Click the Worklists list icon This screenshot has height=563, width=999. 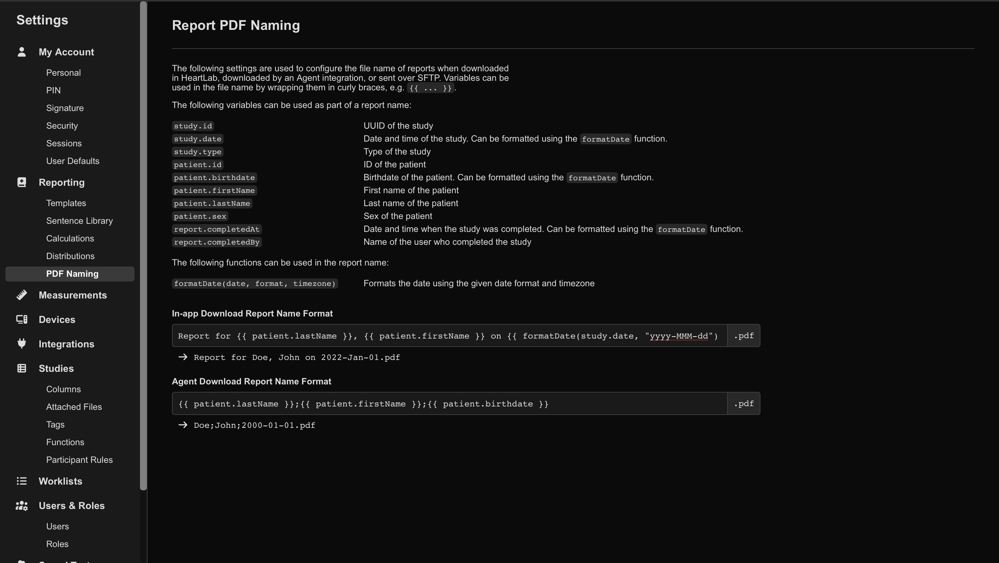tap(22, 481)
